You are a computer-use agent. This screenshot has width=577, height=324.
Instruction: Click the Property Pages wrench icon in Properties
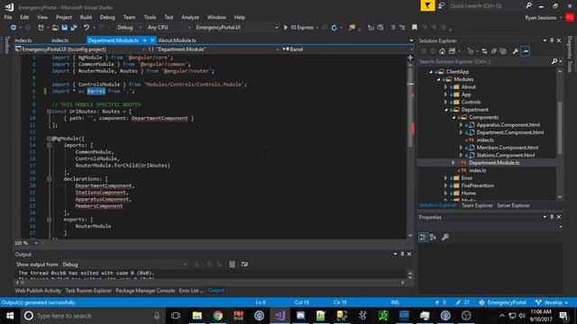tap(444, 237)
